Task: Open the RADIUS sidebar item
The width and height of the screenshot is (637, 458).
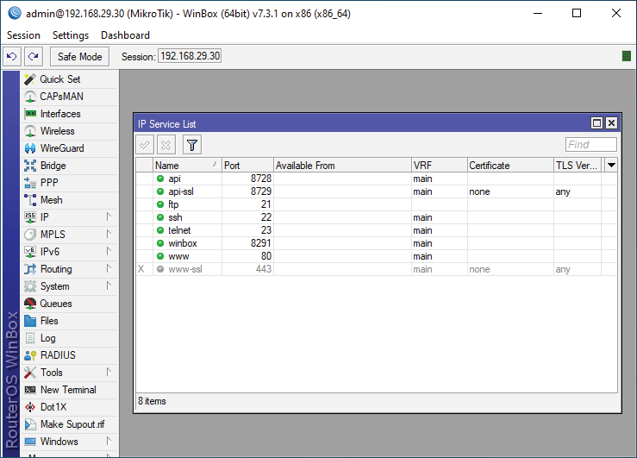Action: pyautogui.click(x=70, y=355)
